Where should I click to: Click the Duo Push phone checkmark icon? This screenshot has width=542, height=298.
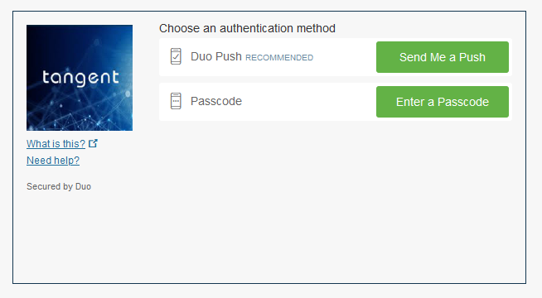tap(176, 56)
